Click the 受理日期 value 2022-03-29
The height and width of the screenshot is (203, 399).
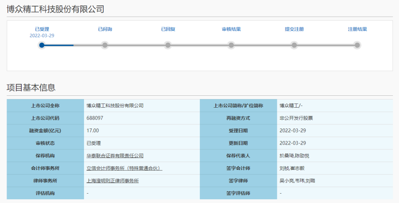pos(292,131)
